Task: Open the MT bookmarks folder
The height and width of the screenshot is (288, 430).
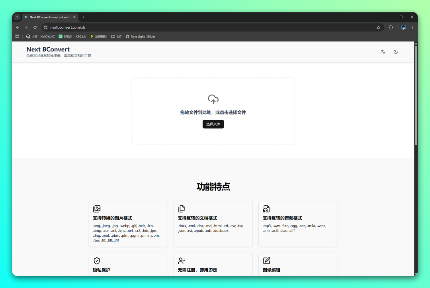Action: 116,37
